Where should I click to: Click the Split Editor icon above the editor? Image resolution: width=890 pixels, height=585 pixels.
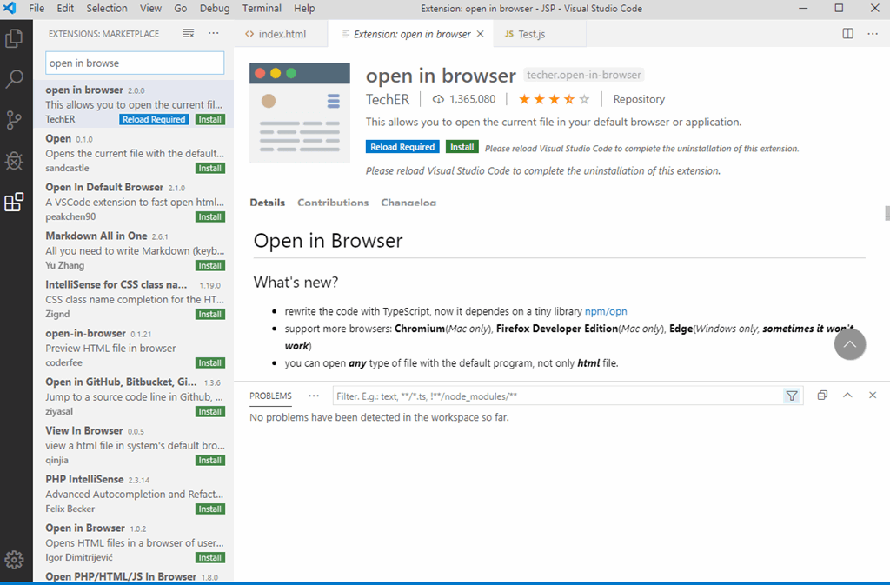847,33
